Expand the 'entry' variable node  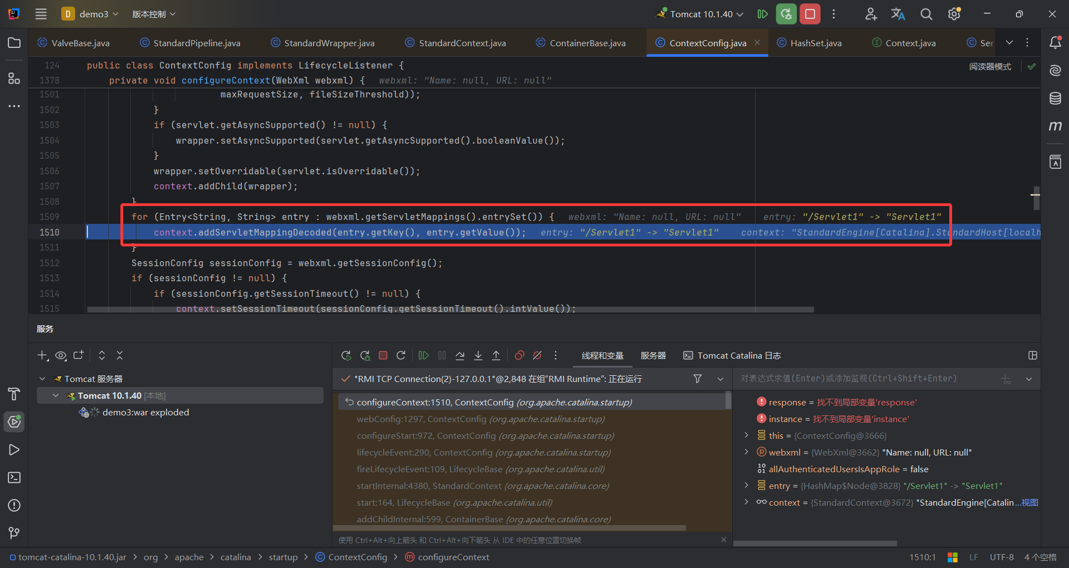pyautogui.click(x=746, y=486)
